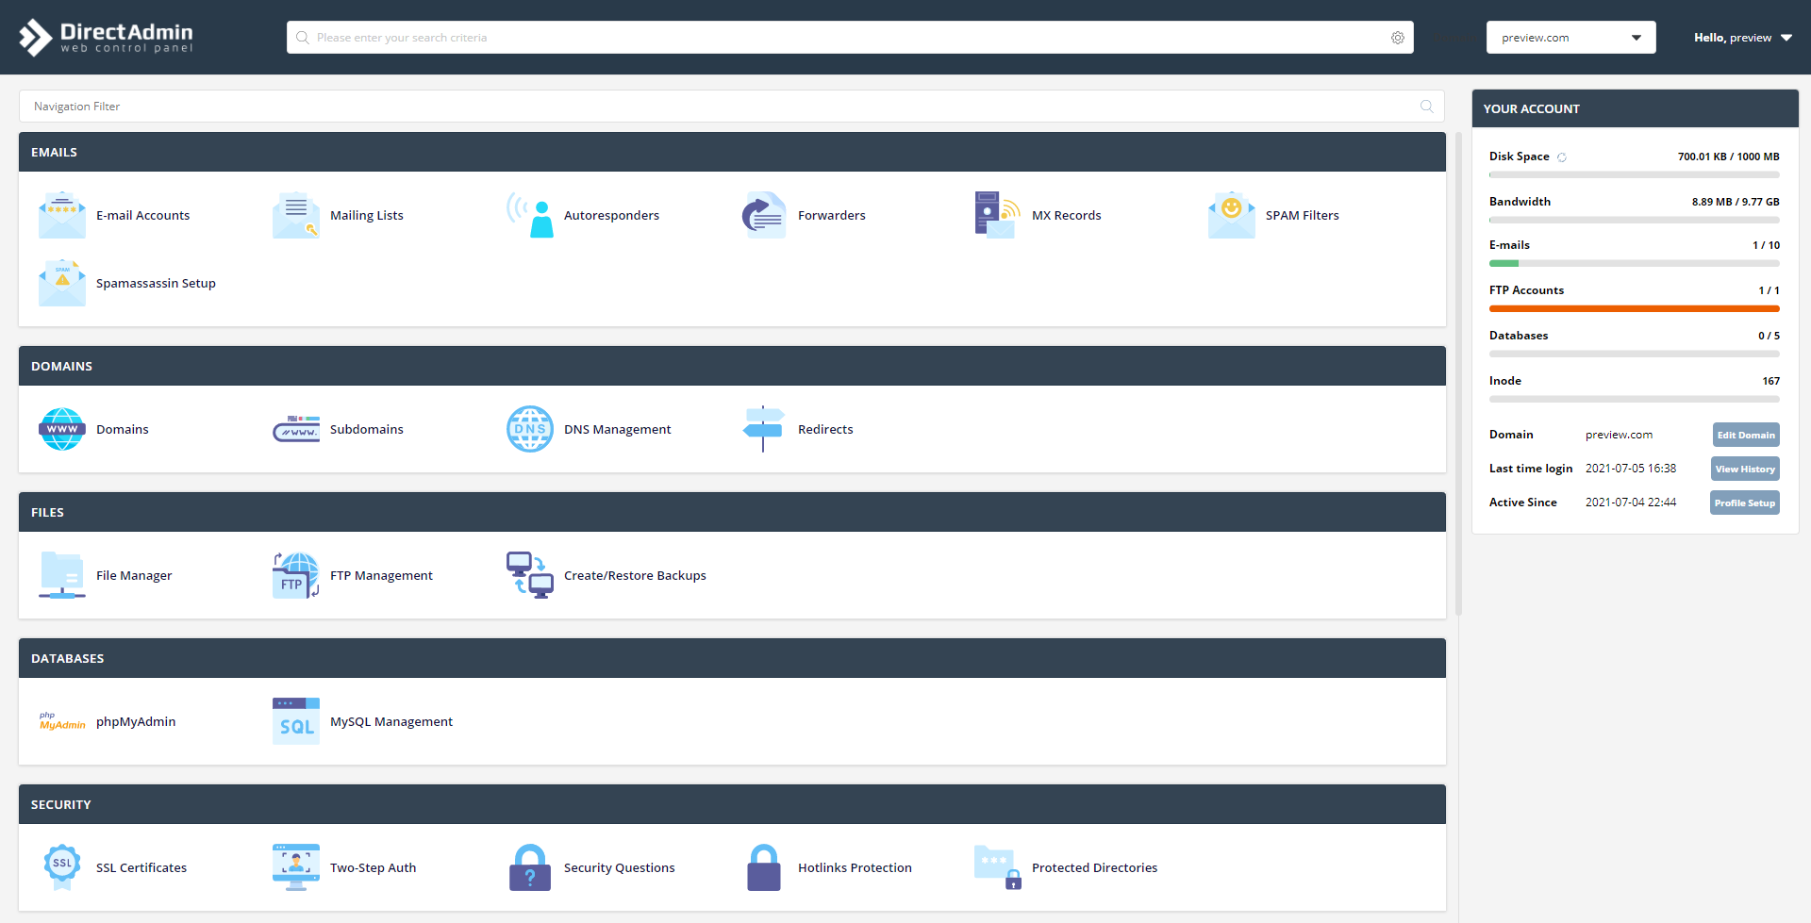1811x923 pixels.
Task: Go to Protected Directories
Action: 1094,867
